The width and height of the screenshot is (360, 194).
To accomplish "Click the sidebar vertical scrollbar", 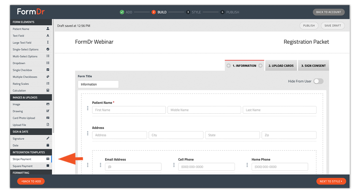I will point(53,76).
